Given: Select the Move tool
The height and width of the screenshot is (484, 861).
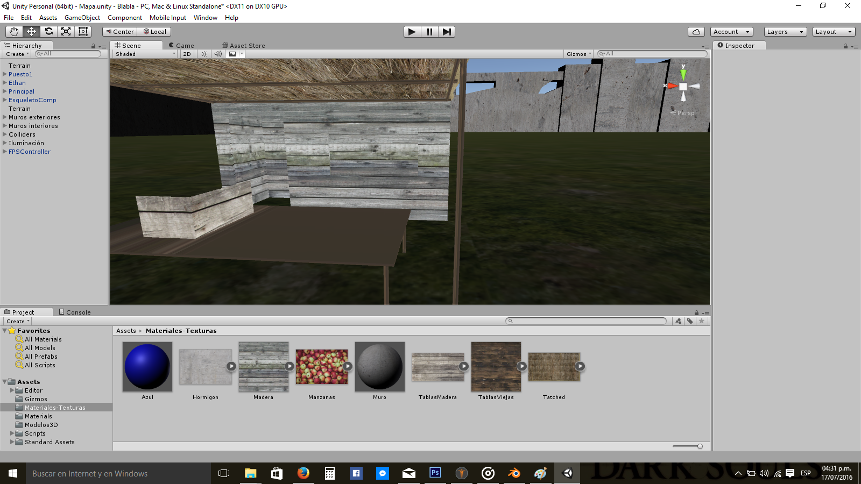Looking at the screenshot, I should 31,32.
